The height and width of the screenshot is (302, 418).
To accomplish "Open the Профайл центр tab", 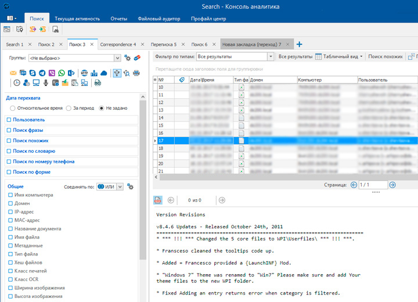I will coord(208,19).
